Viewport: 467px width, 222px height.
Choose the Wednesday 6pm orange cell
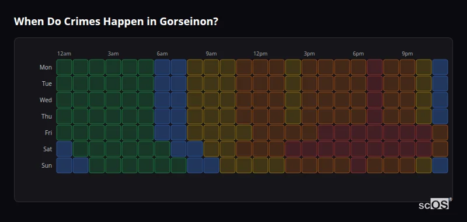pyautogui.click(x=358, y=100)
